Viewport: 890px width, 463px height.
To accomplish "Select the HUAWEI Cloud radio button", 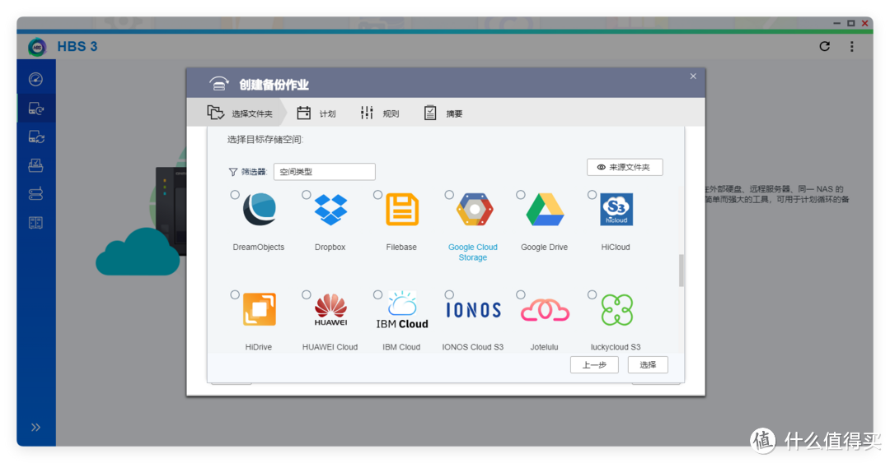I will coord(307,294).
